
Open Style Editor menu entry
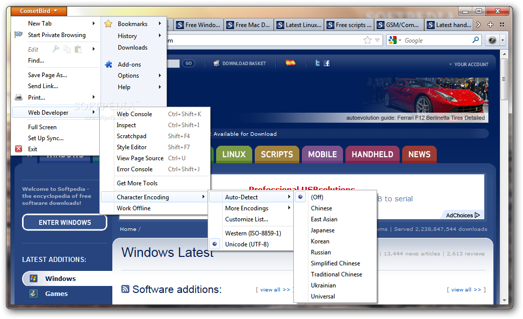(155, 147)
